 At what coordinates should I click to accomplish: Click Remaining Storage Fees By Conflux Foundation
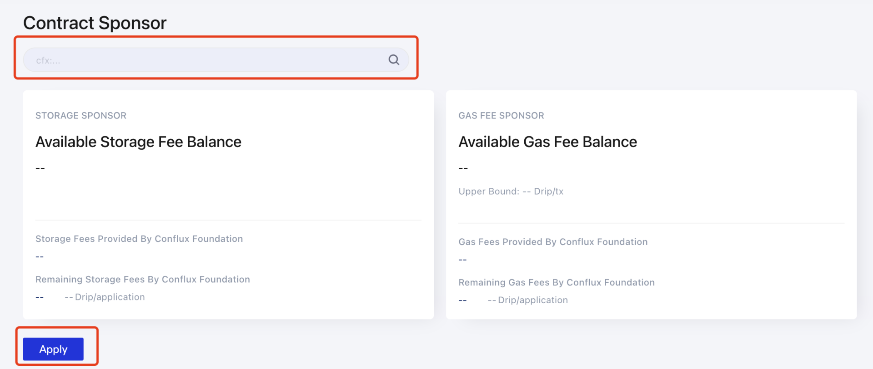click(143, 280)
